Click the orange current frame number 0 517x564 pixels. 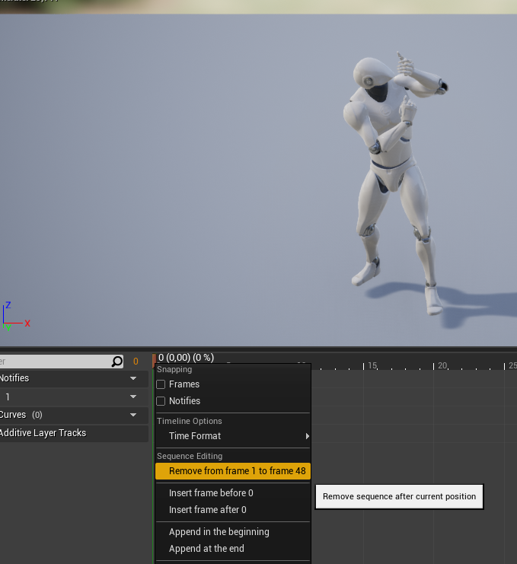tap(136, 361)
